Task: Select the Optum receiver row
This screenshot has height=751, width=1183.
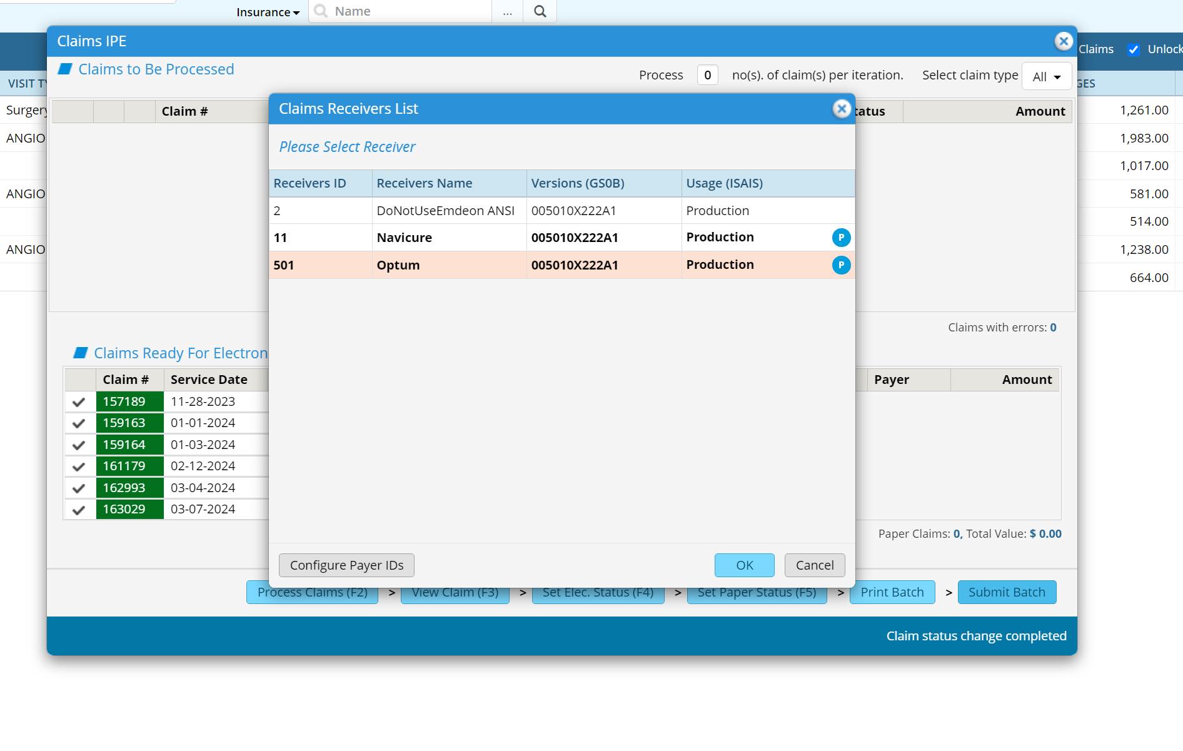Action: pos(561,265)
